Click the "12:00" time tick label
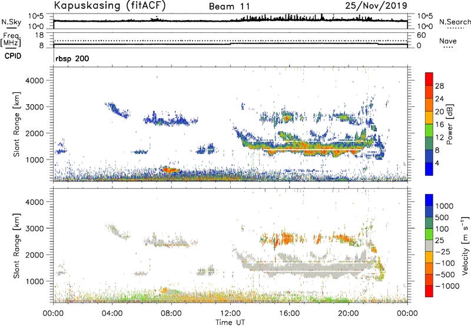471x326 pixels. [x=230, y=314]
